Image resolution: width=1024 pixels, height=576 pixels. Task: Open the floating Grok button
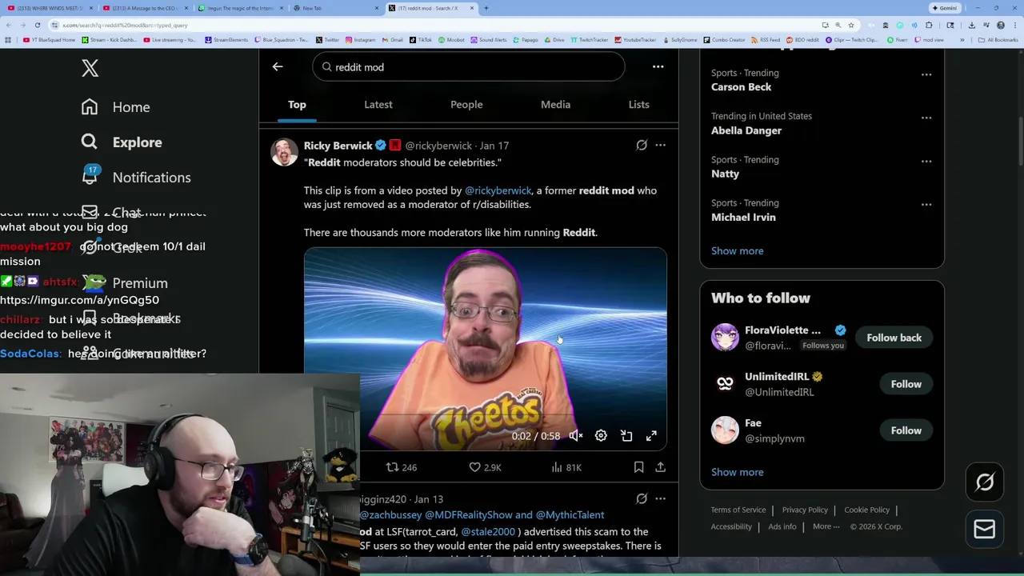click(985, 482)
